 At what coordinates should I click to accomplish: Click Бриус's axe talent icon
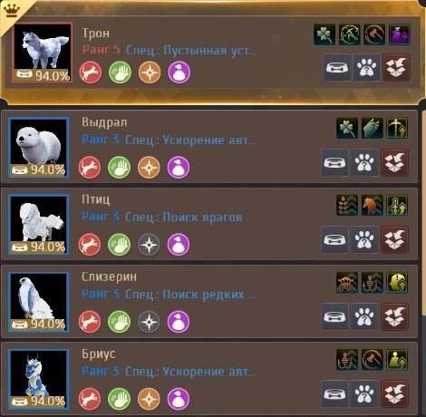coord(372,360)
